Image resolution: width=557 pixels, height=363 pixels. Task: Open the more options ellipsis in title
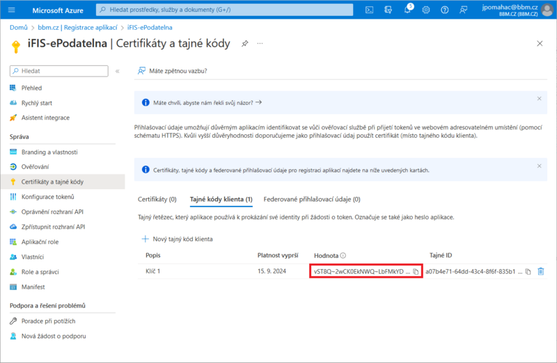pyautogui.click(x=260, y=43)
